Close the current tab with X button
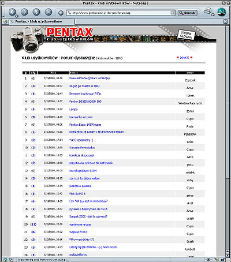Screen dimensions: 231x262 (225, 21)
